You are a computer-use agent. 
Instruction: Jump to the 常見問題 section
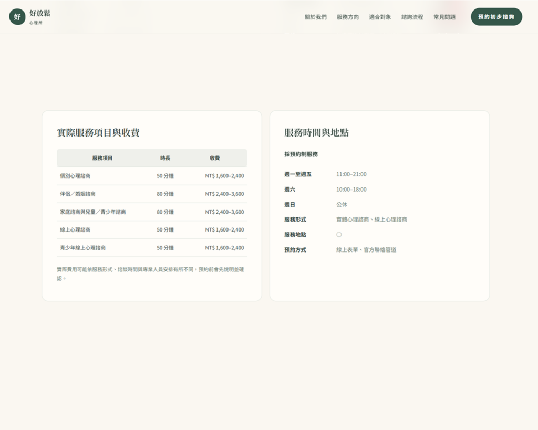tap(444, 17)
